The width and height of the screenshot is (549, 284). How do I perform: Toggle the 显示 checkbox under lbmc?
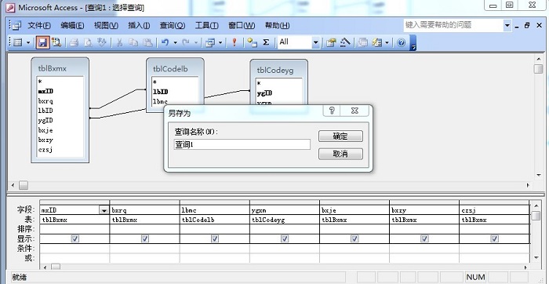pyautogui.click(x=215, y=238)
